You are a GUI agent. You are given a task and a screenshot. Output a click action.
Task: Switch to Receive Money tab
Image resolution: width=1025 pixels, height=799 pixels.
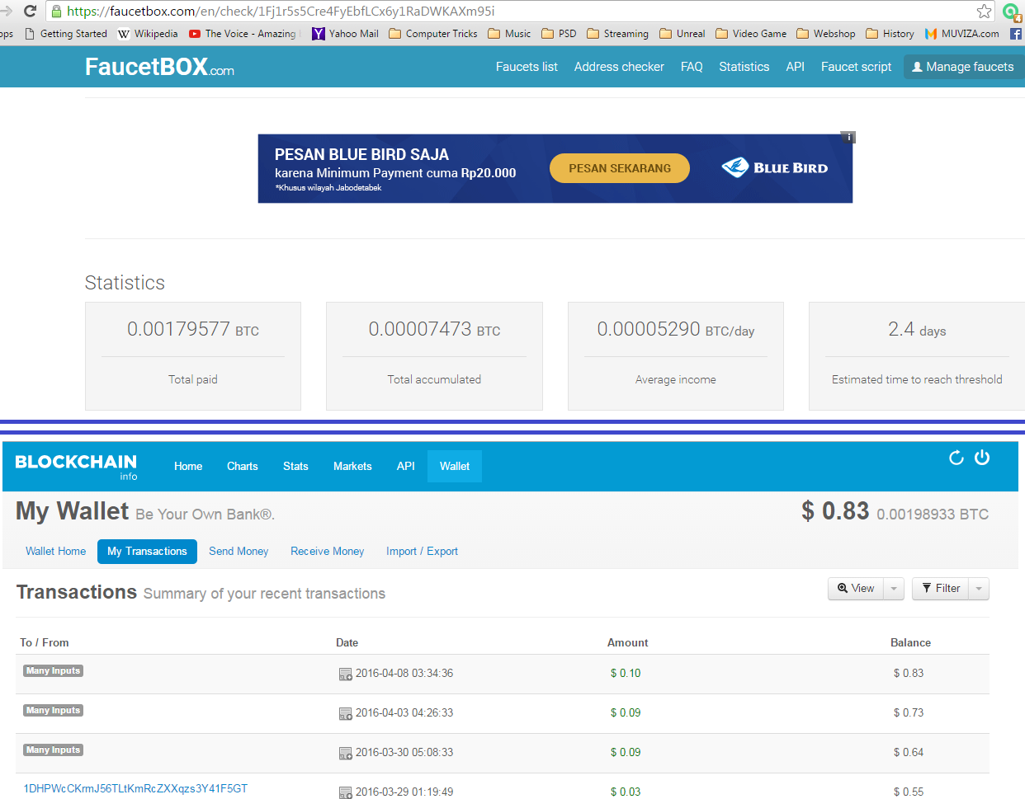pyautogui.click(x=327, y=552)
